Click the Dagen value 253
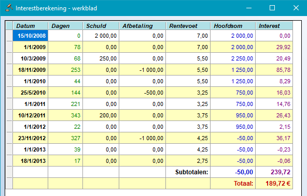The height and width of the screenshot is (196, 307). pos(65,70)
